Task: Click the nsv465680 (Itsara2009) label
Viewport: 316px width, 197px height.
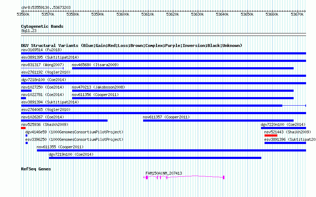Action: point(95,65)
